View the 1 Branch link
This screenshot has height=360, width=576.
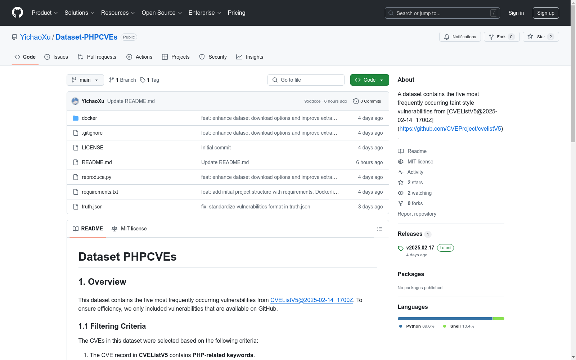point(122,80)
